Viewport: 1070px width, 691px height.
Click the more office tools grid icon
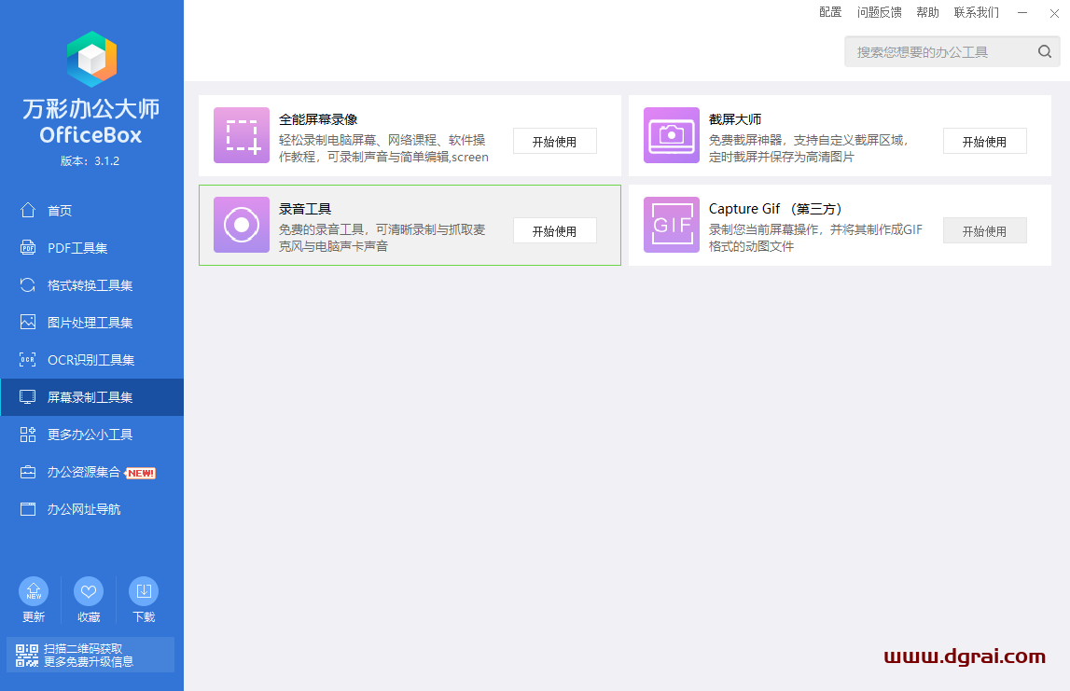tap(28, 435)
